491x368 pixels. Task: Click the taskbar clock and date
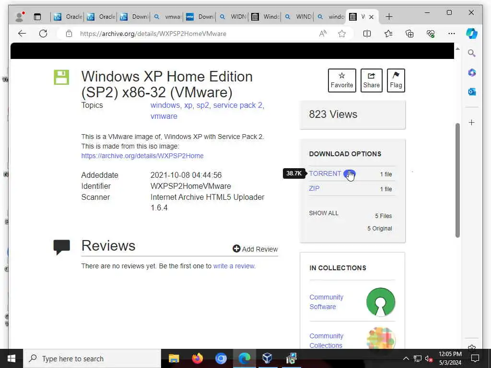[x=450, y=358]
